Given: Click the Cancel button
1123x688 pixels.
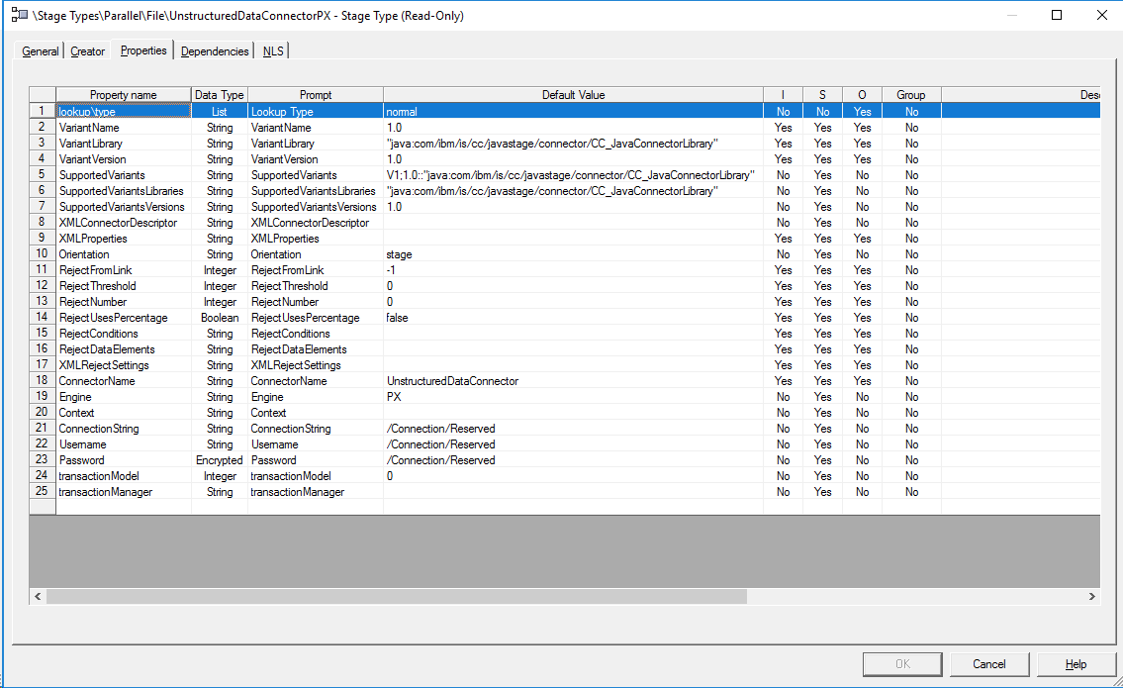Looking at the screenshot, I should [x=988, y=664].
